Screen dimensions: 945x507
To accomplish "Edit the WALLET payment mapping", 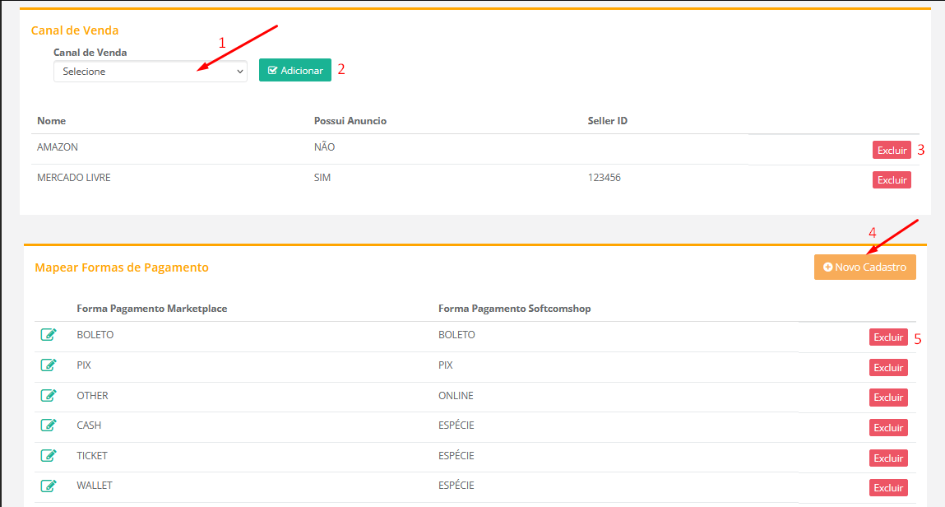I will coord(49,486).
